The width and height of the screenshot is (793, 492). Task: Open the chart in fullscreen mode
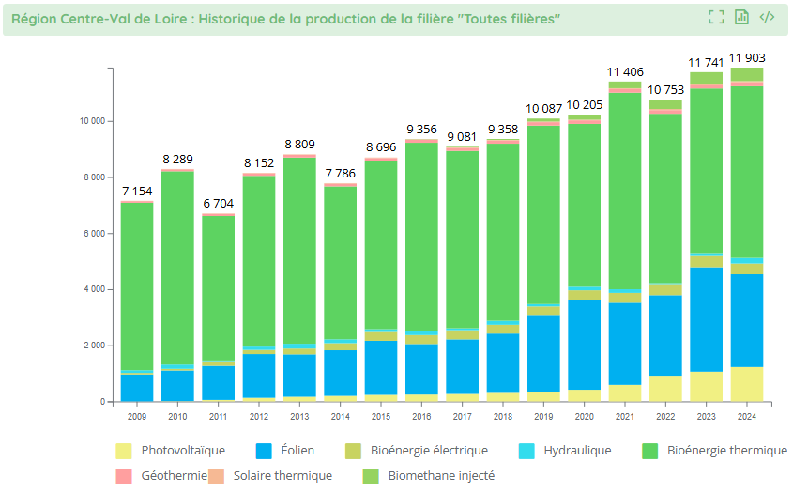point(716,17)
